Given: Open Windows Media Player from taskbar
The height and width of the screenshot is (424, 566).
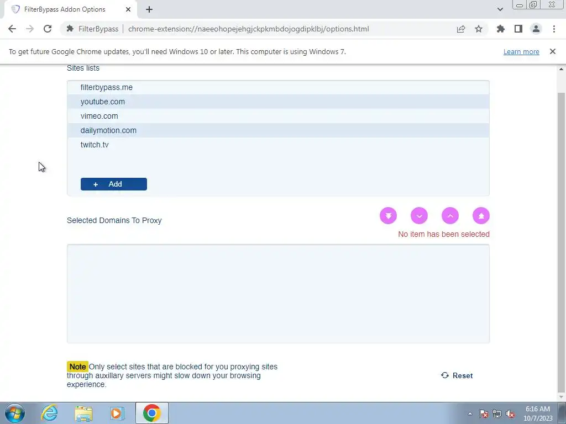Looking at the screenshot, I should click(117, 413).
